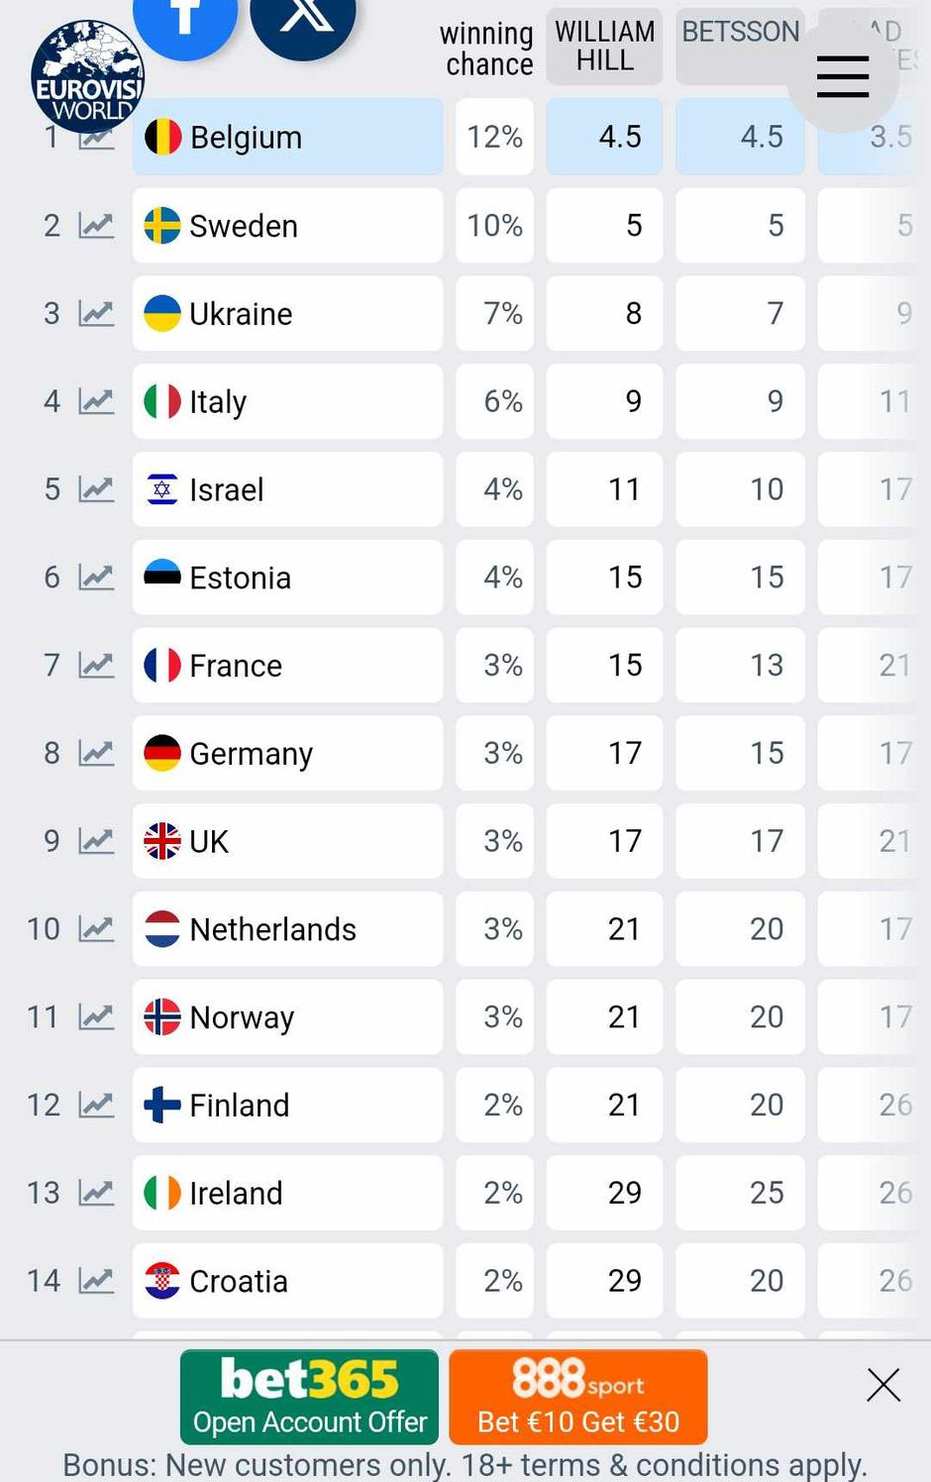The image size is (931, 1482).
Task: Open the Belgium country entry
Action: (287, 137)
